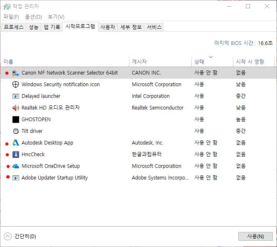Viewport: 277px width, 247px height.
Task: Click Delayed launcher's 중간 impact value
Action: pyautogui.click(x=241, y=96)
